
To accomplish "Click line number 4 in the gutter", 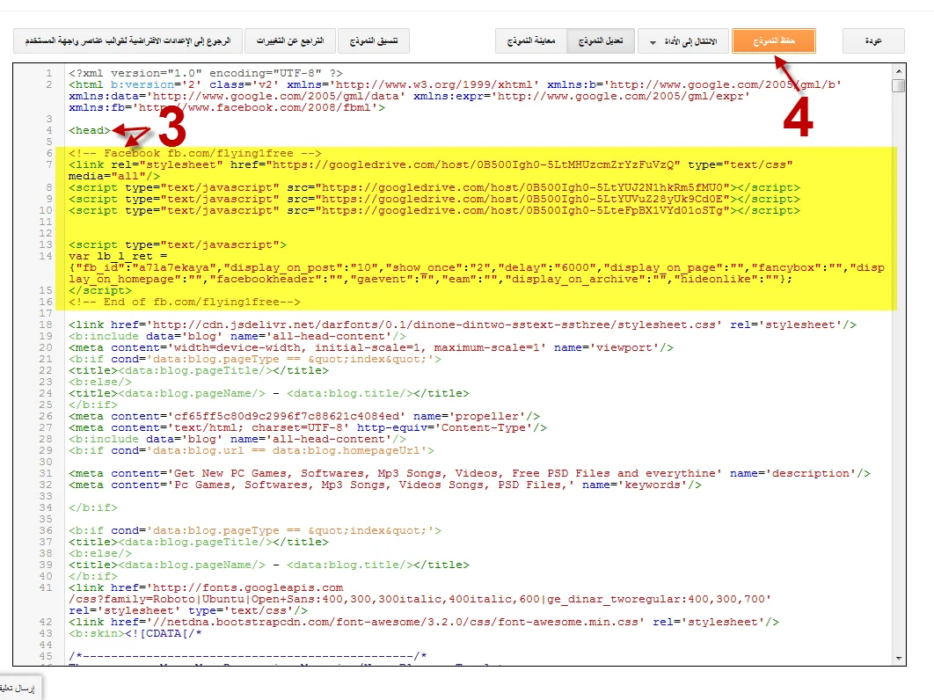I will tap(51, 130).
